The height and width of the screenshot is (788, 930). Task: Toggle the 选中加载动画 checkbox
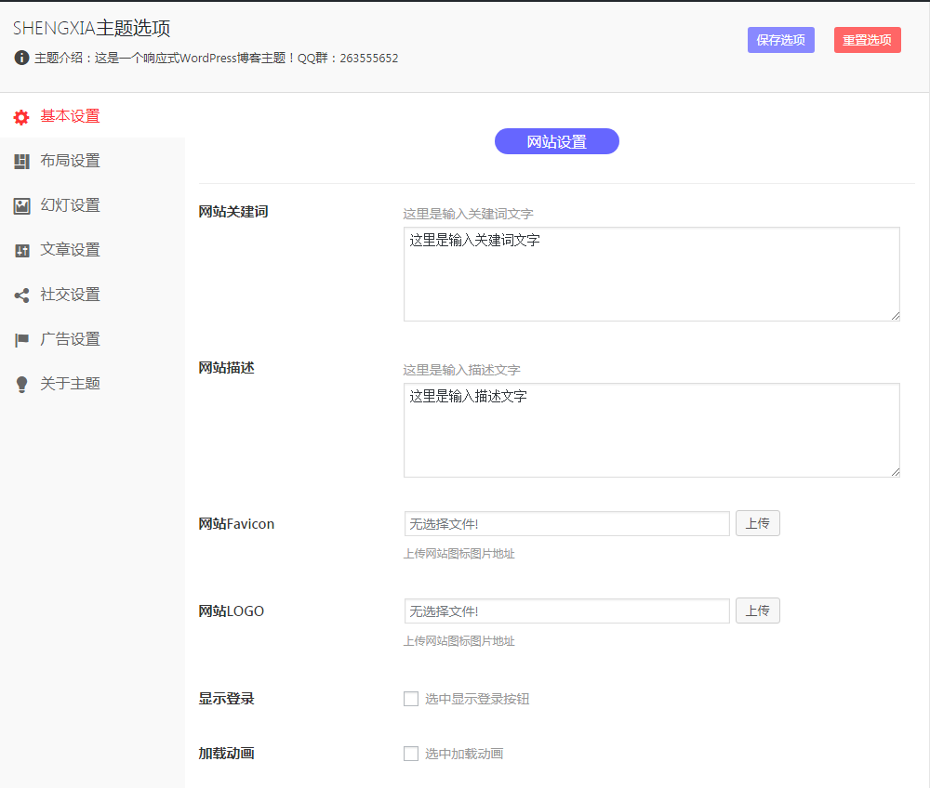pos(411,754)
